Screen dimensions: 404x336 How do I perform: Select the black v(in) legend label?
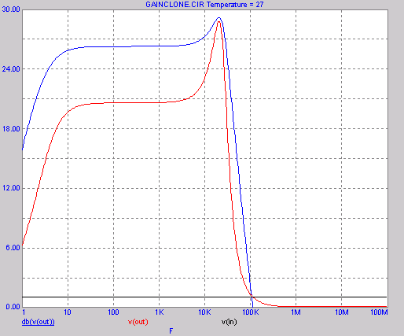tap(230, 322)
